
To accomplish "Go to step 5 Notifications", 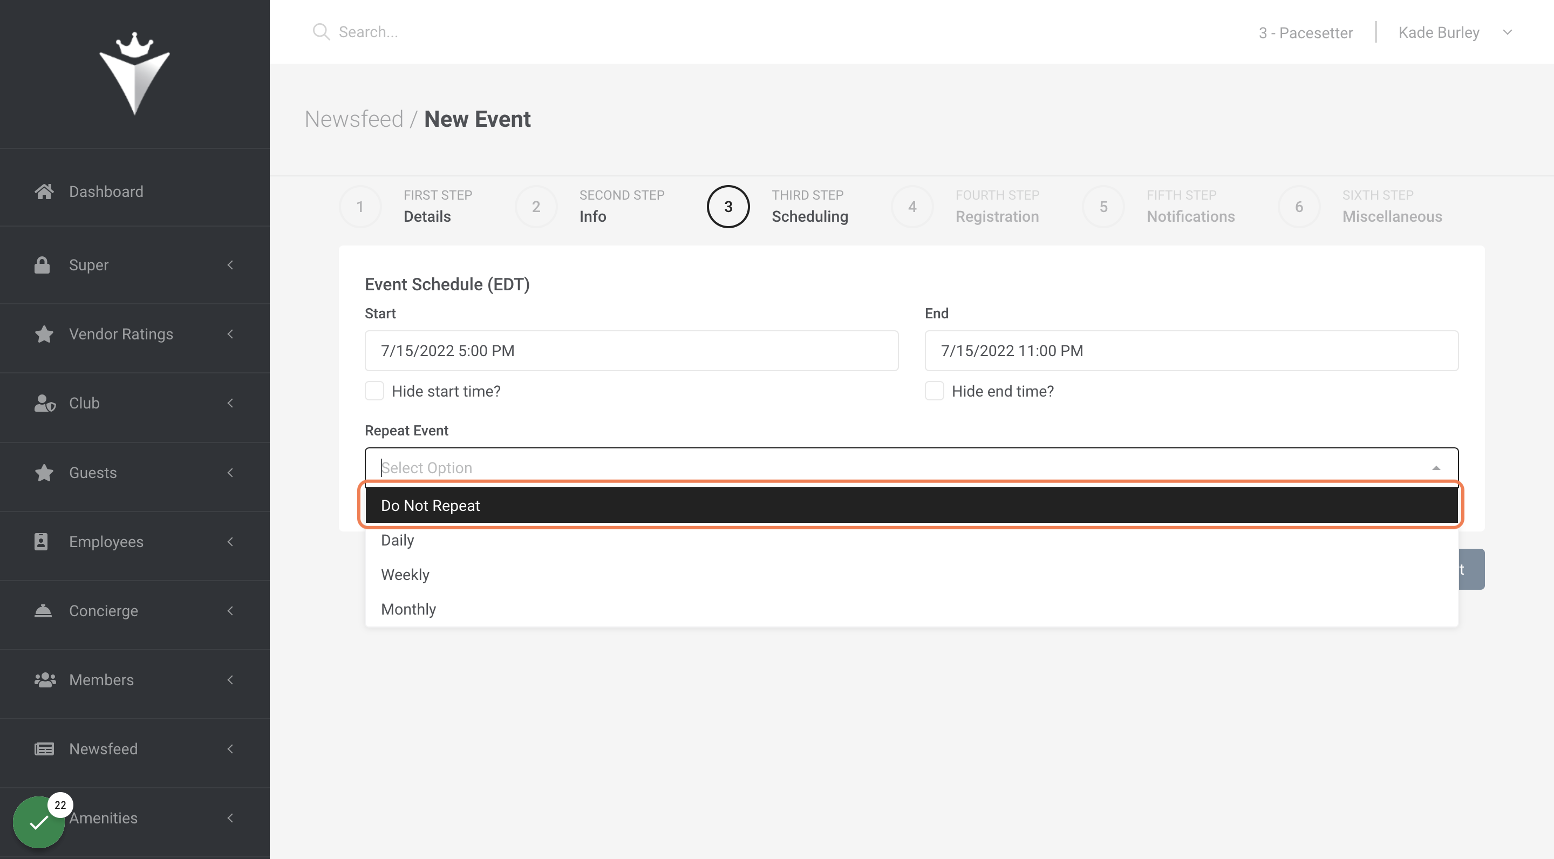I will pyautogui.click(x=1159, y=206).
